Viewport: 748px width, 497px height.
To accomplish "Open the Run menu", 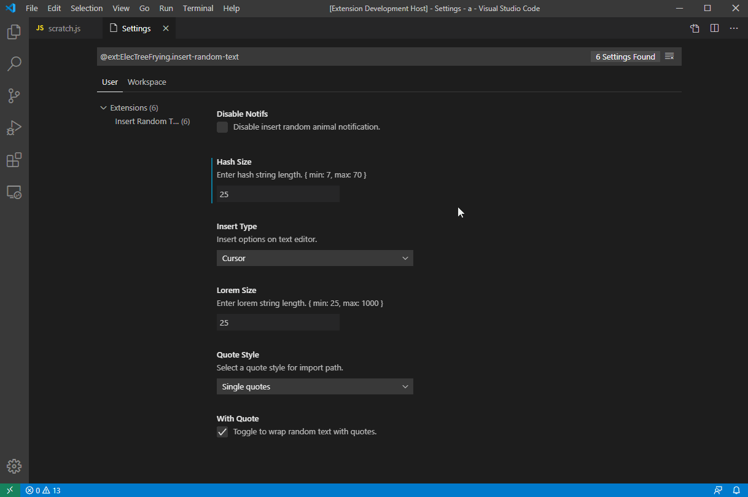I will 166,8.
